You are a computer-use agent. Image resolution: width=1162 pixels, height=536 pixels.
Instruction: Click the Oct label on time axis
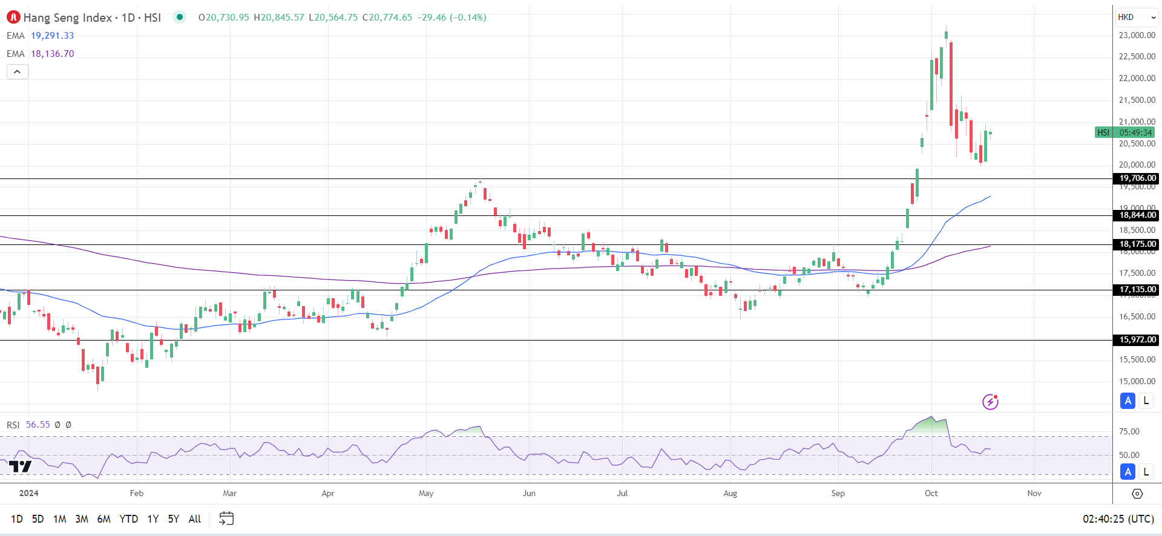click(x=931, y=493)
